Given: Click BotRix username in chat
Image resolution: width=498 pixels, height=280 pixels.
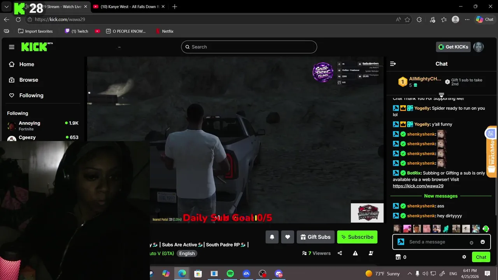Looking at the screenshot, I should tap(414, 173).
